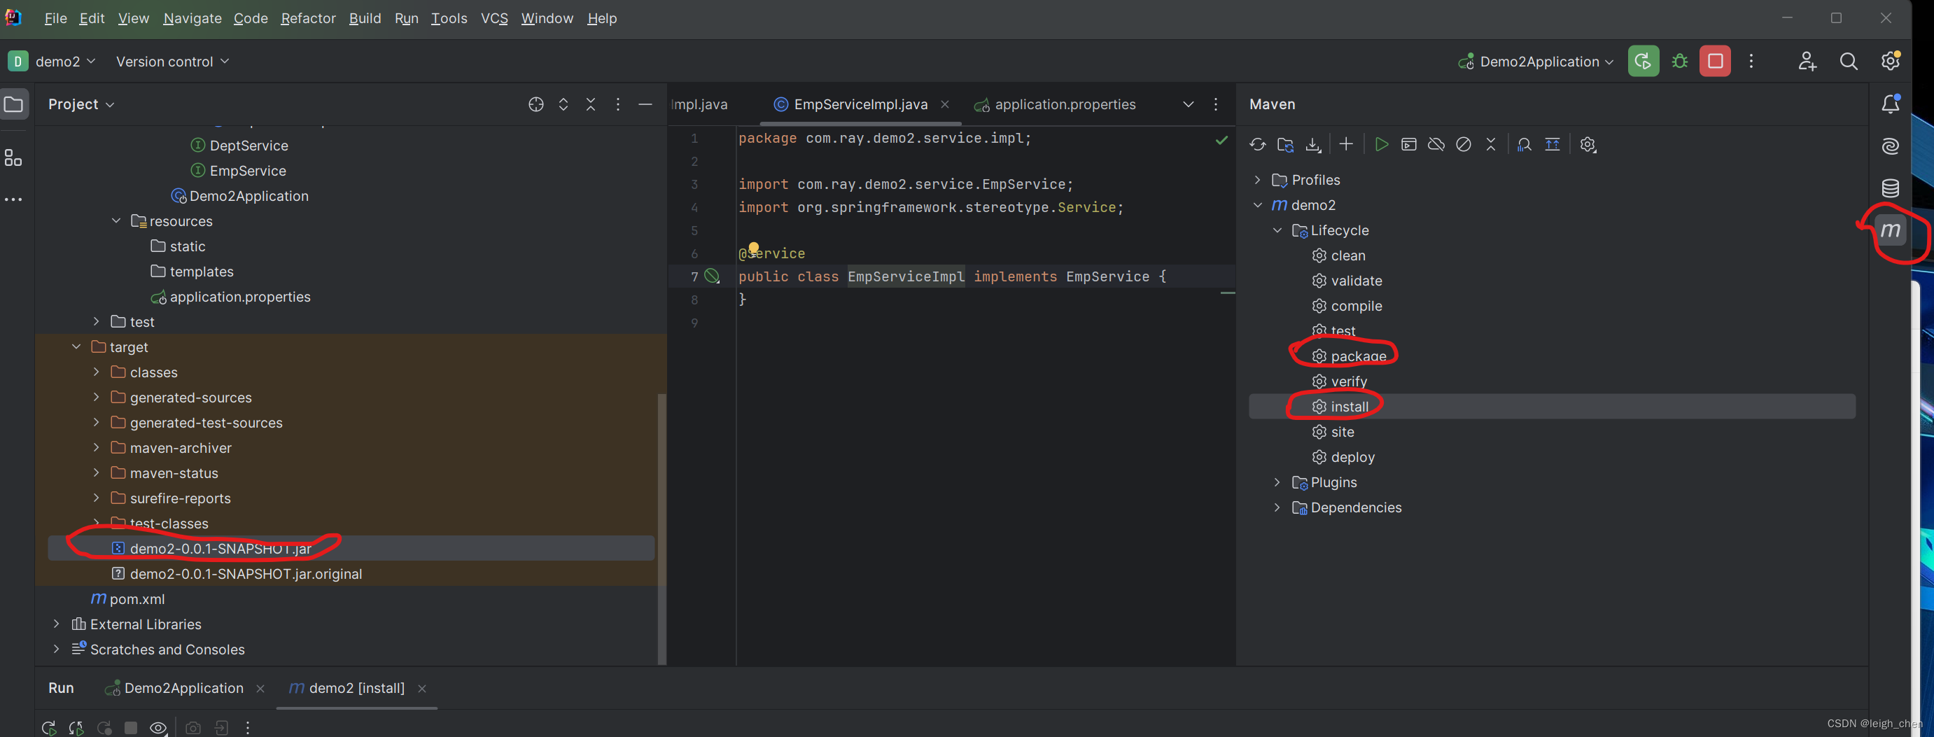Open Database tool window icon
This screenshot has height=737, width=1934.
pyautogui.click(x=1891, y=188)
